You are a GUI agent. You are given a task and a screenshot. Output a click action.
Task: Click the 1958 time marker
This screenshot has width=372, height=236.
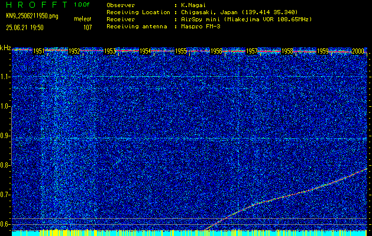coord(287,51)
